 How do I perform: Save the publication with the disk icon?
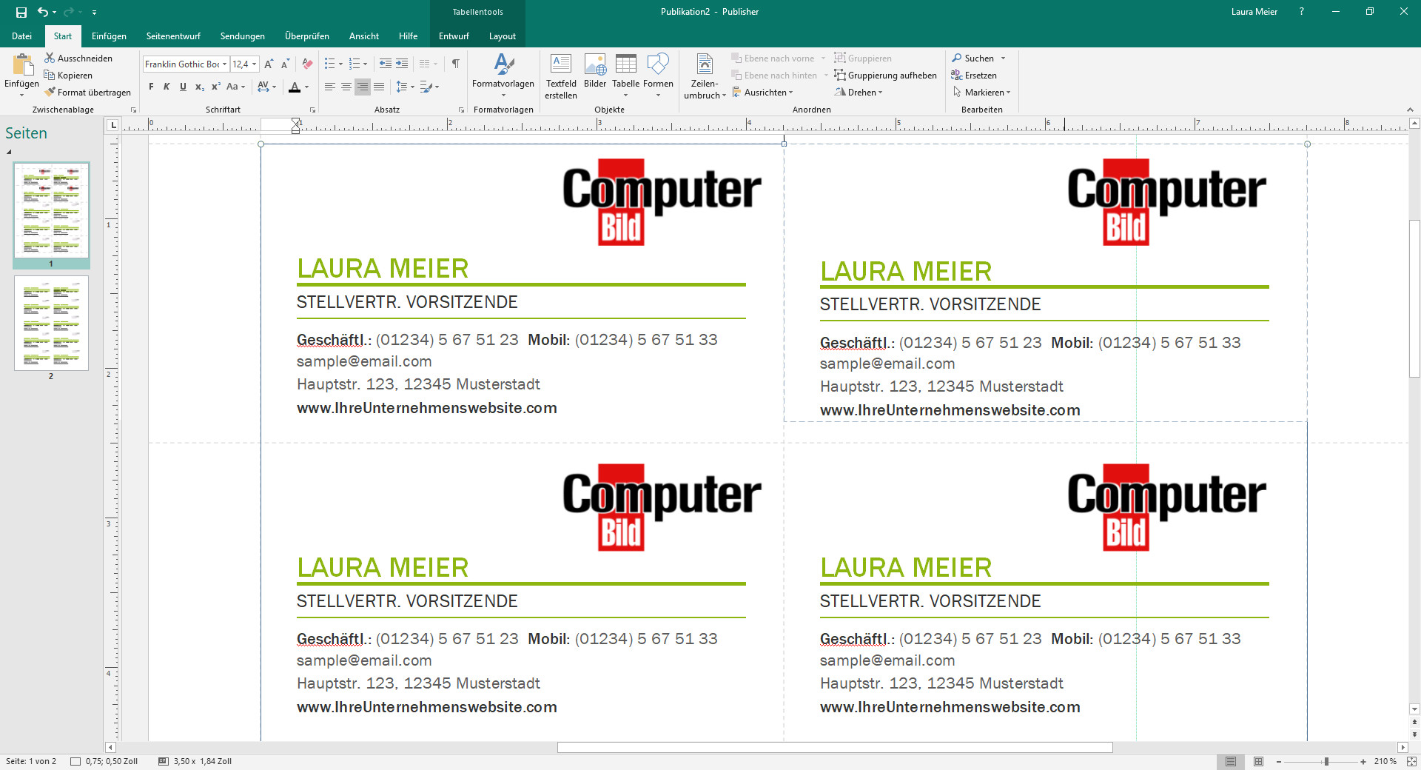point(21,12)
